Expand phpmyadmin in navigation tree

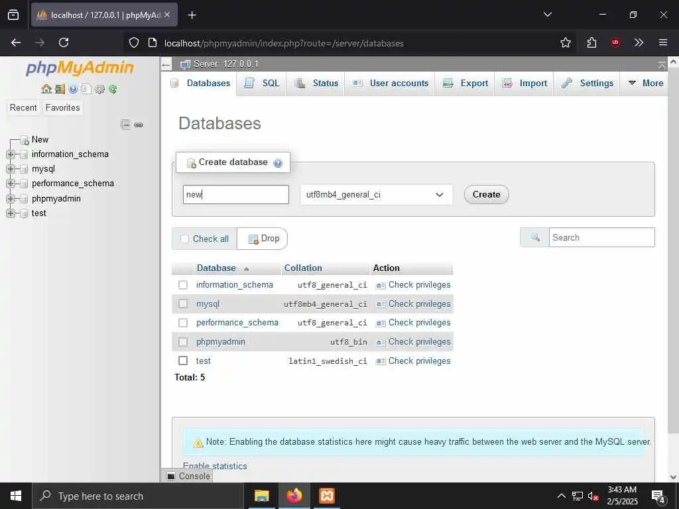point(11,199)
